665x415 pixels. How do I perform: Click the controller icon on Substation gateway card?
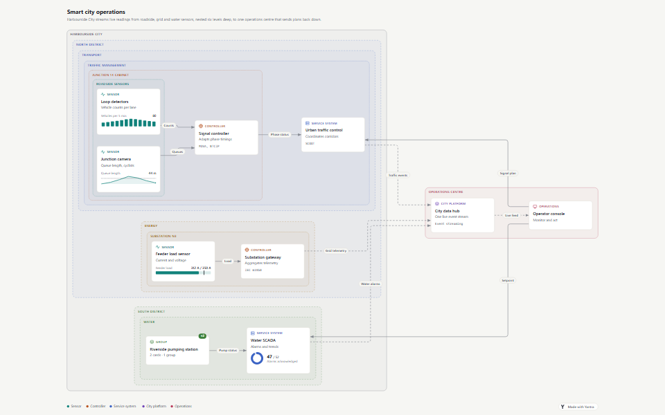point(247,250)
